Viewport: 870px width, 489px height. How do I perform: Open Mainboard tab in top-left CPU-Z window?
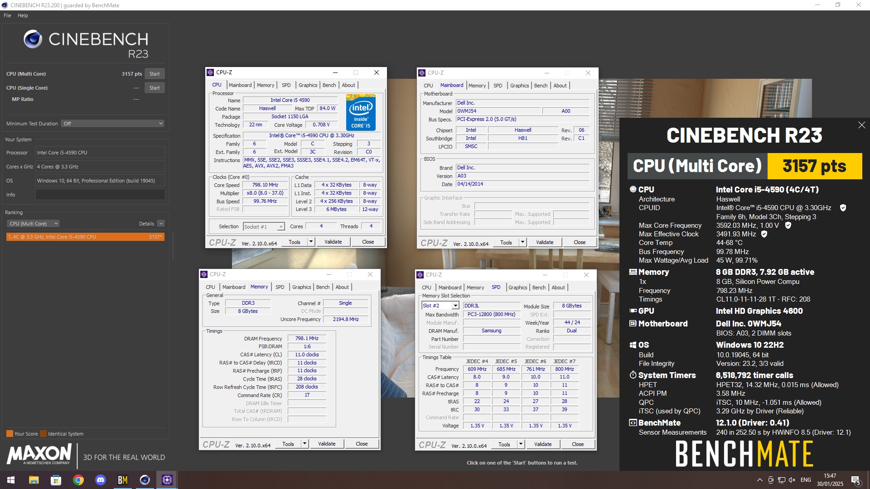pyautogui.click(x=240, y=85)
